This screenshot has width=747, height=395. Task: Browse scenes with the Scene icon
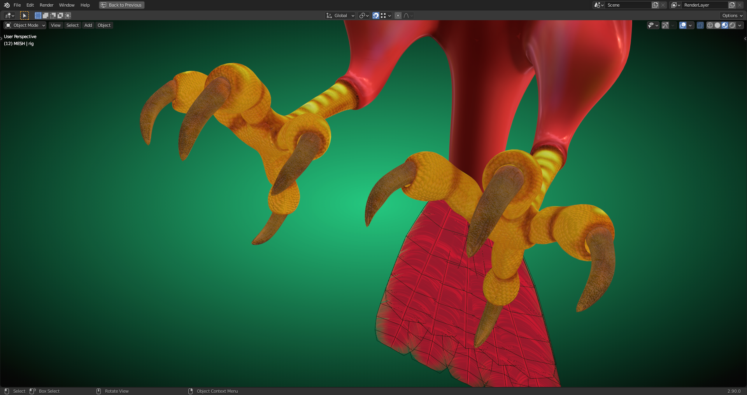(x=599, y=5)
